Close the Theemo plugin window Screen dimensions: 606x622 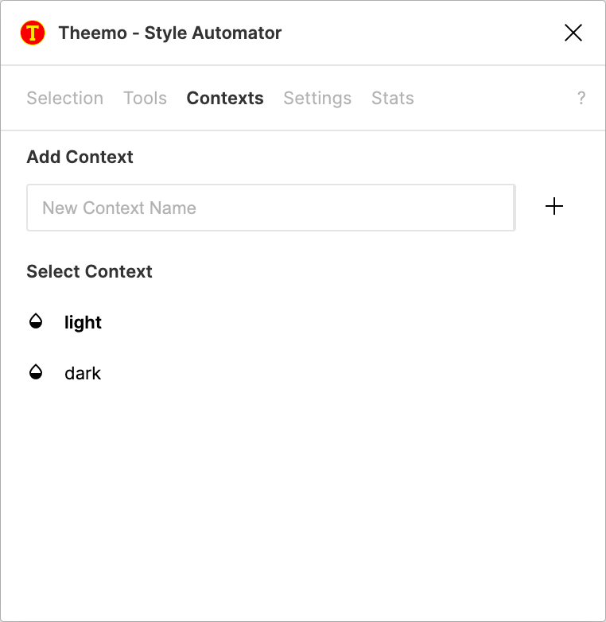coord(573,33)
